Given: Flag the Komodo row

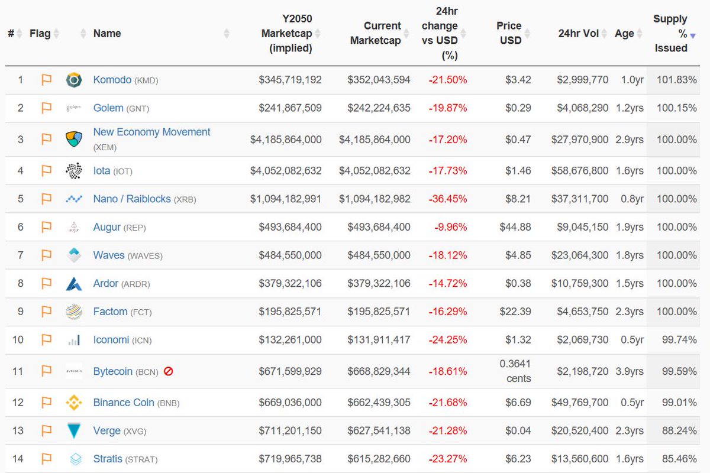Looking at the screenshot, I should point(46,80).
